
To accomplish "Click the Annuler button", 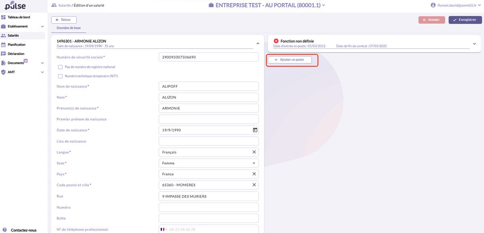I will [432, 20].
